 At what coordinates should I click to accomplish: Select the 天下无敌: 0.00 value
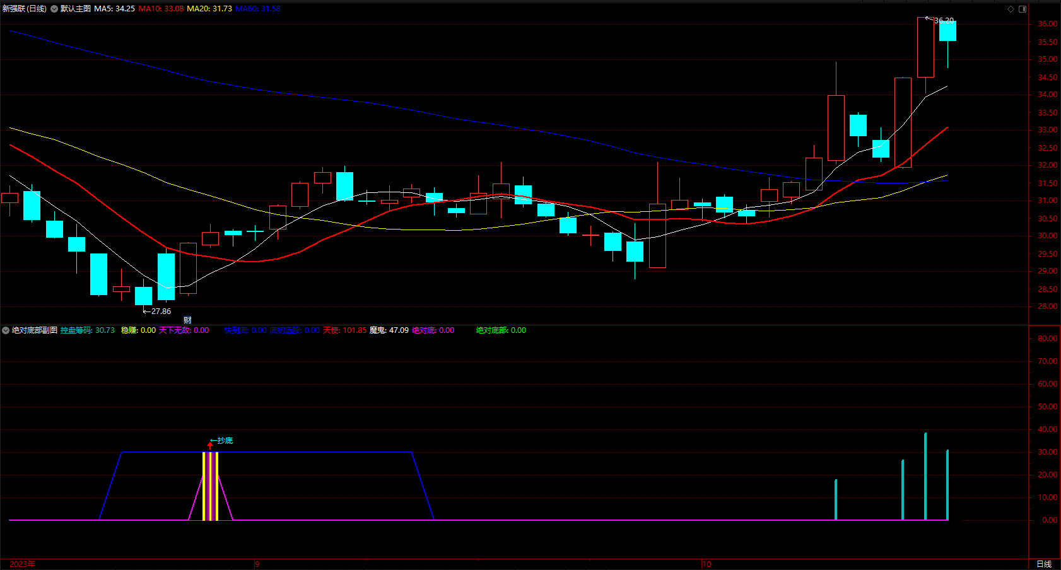coord(184,330)
